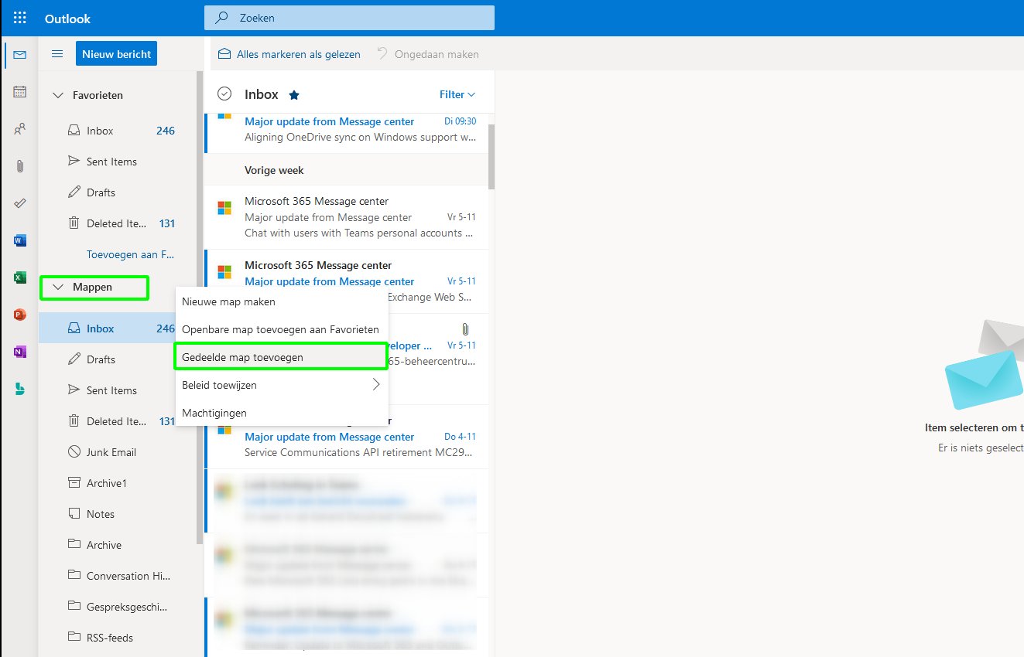This screenshot has height=657, width=1024.
Task: Click Ongedaan maken in toolbar
Action: [x=428, y=54]
